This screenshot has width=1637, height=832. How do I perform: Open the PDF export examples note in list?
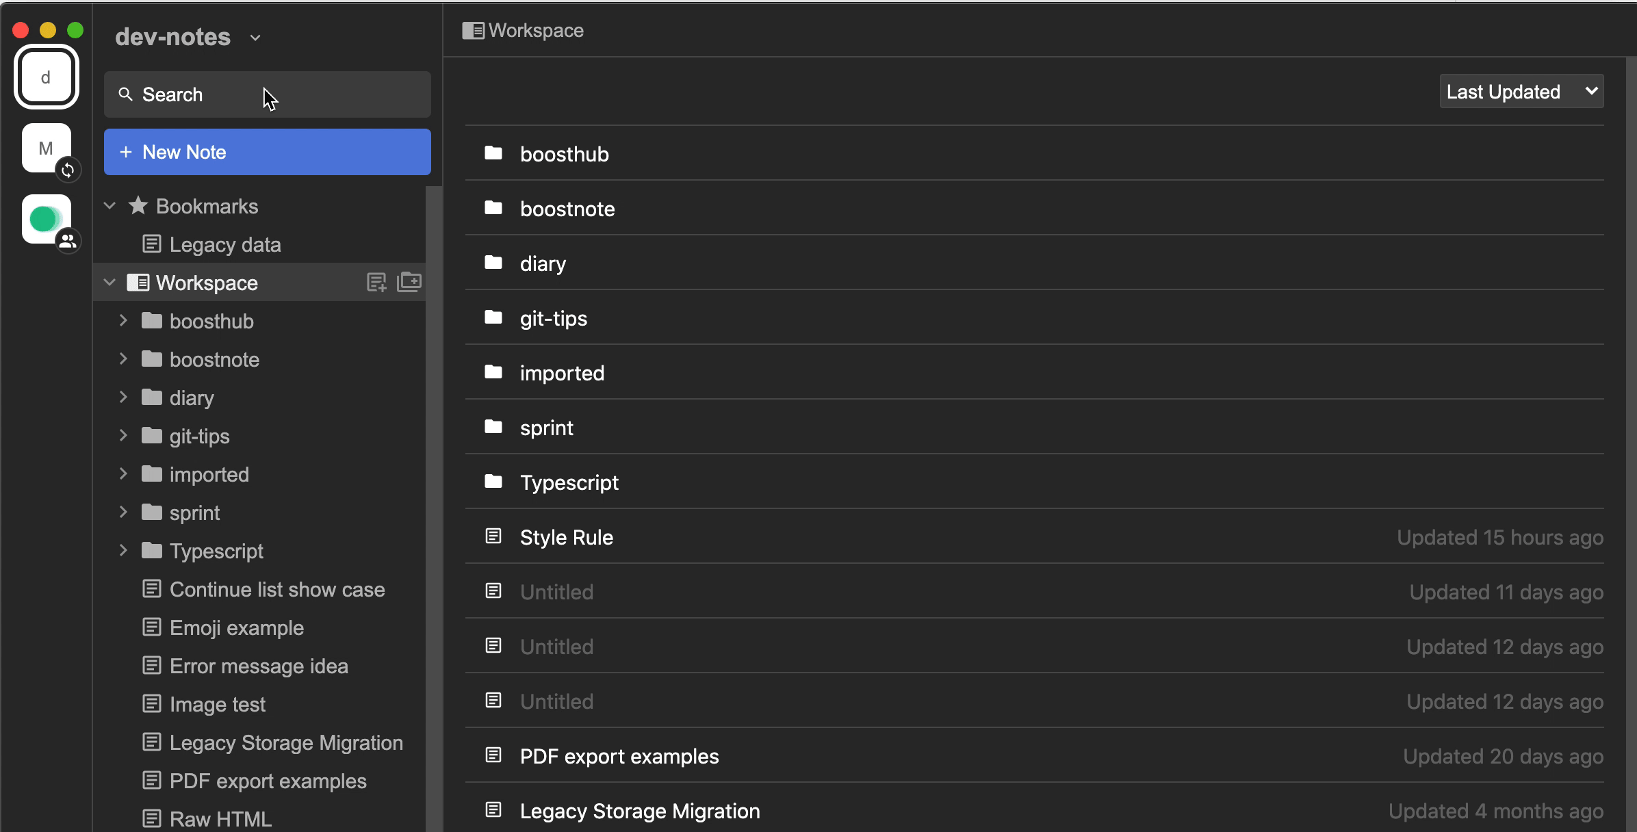pos(619,756)
